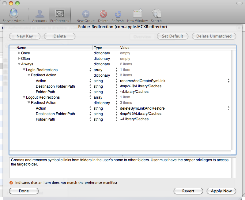Open type popup for Login Redirect Action dictionary
The image size is (245, 200).
(117, 75)
